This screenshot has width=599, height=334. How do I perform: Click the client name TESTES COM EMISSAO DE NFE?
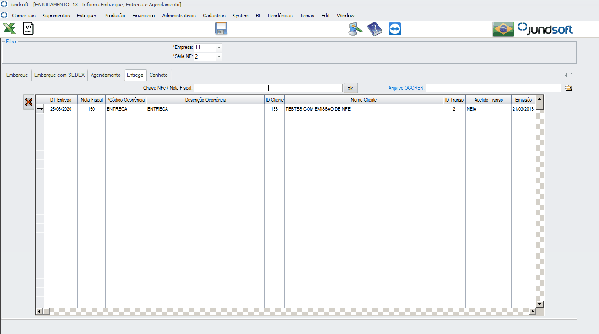pos(318,109)
